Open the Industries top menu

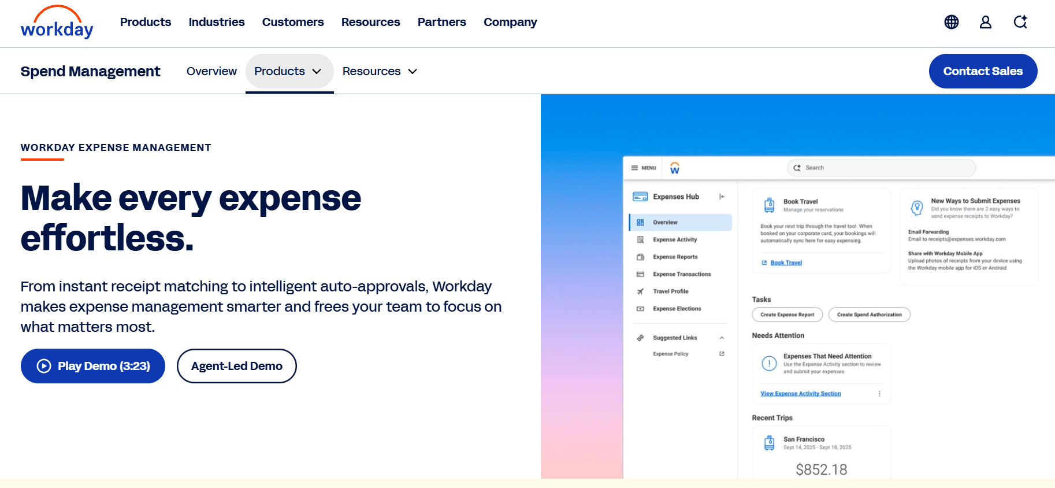coord(217,22)
